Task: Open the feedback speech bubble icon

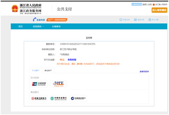Action: (121, 20)
